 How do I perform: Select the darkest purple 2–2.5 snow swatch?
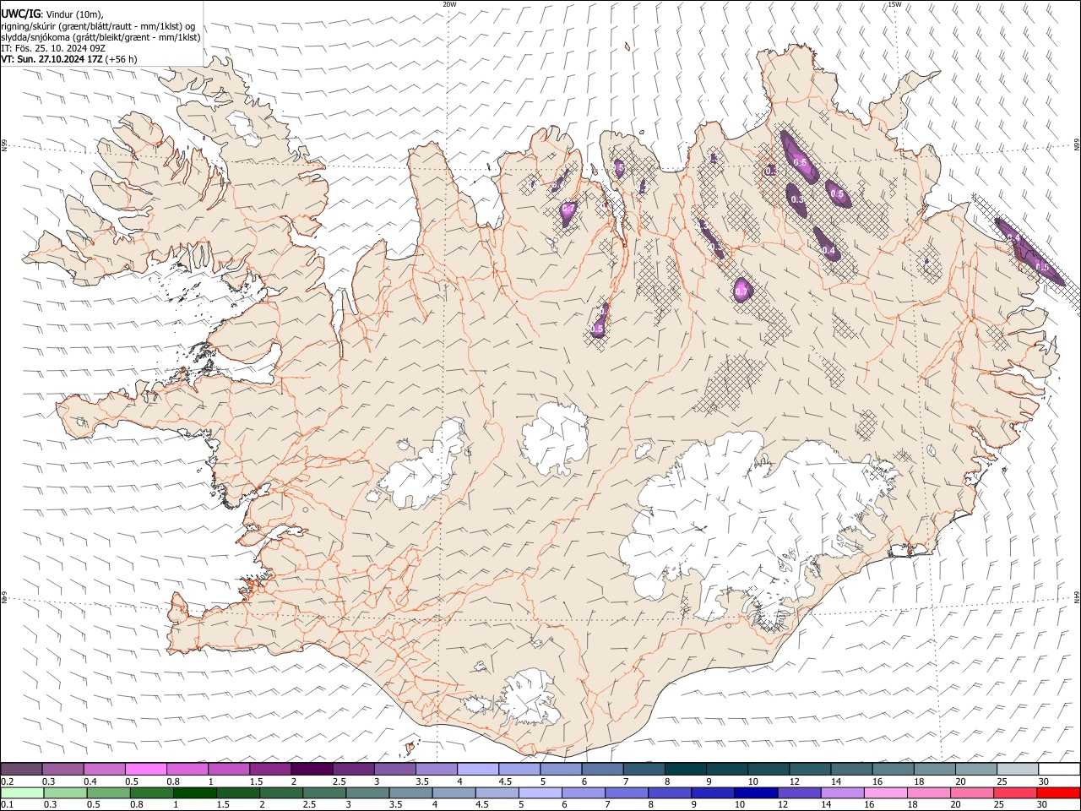(311, 769)
